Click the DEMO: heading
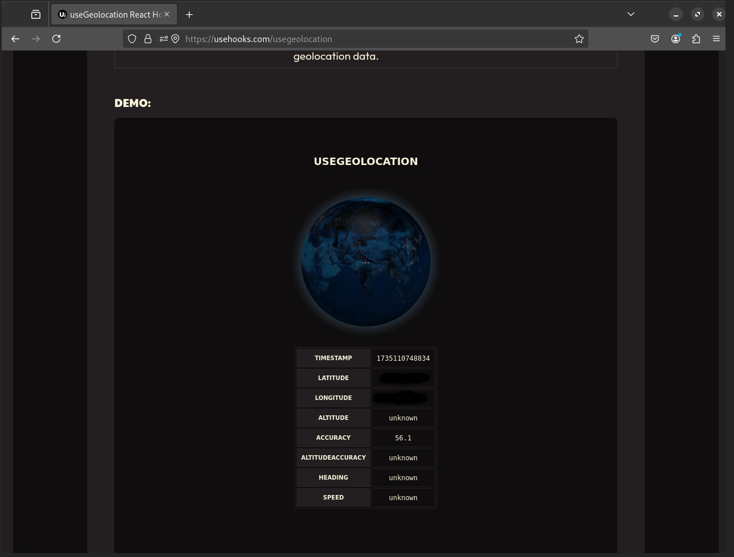This screenshot has width=734, height=557. coord(133,103)
